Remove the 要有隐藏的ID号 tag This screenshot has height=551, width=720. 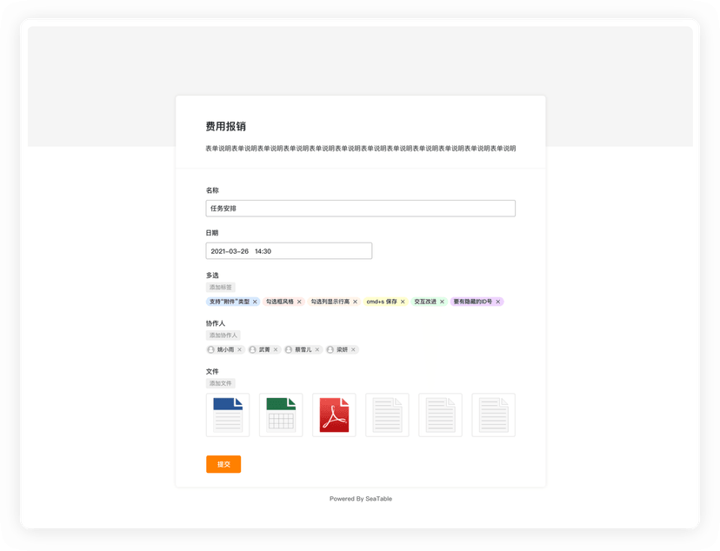coord(497,302)
